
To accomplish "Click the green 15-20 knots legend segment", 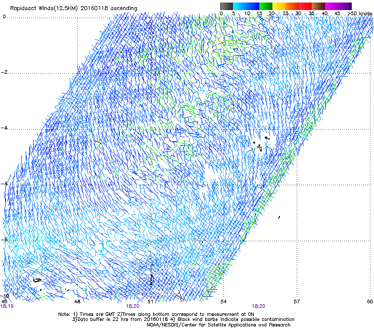I will 266,6.
